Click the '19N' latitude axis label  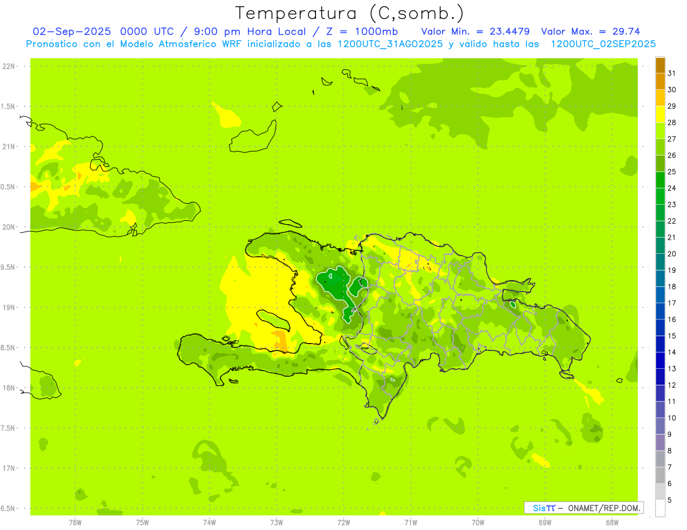click(9, 308)
